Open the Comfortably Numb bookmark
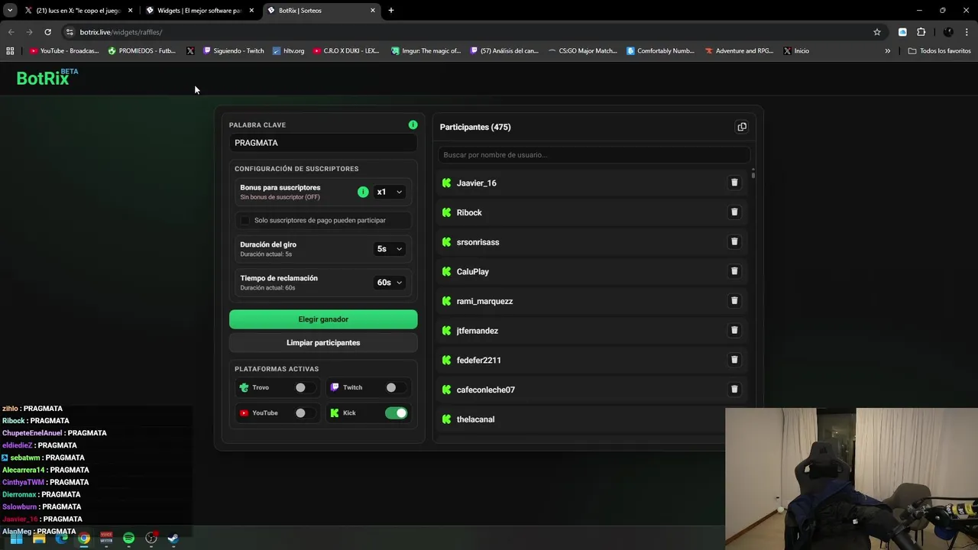Screen dimensions: 978x550 [661, 51]
